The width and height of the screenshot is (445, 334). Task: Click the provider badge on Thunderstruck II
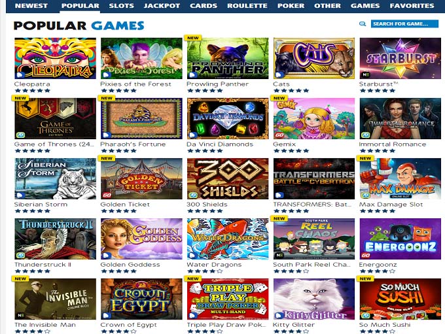(x=20, y=256)
